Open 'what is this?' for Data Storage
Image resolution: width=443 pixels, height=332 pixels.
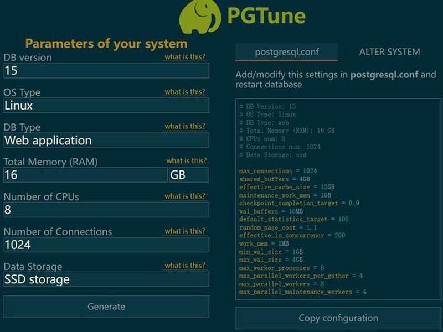coord(185,266)
